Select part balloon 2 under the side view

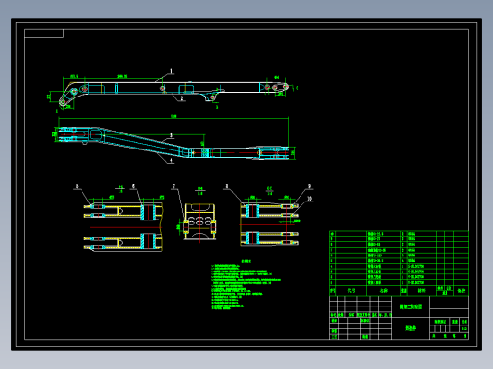(x=182, y=98)
